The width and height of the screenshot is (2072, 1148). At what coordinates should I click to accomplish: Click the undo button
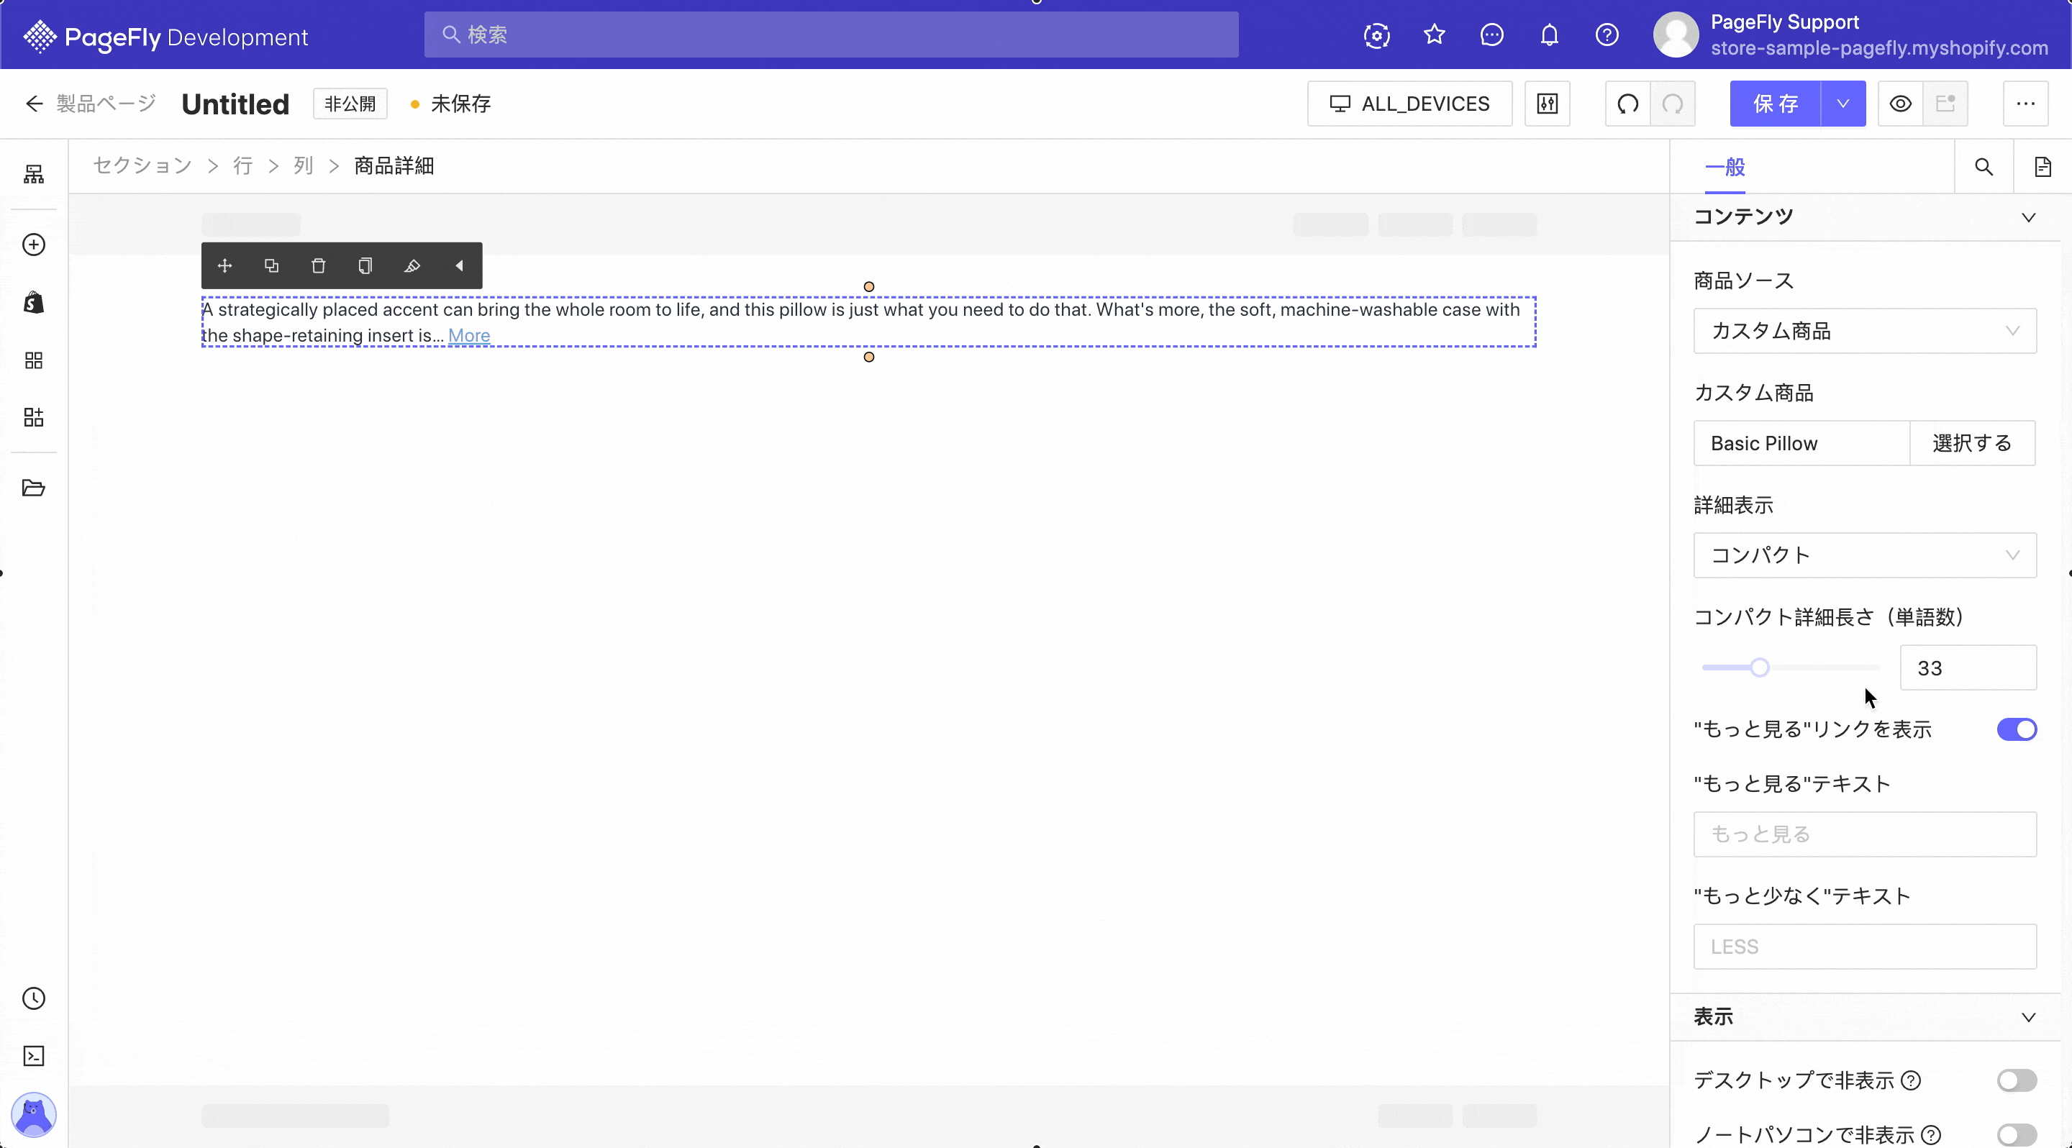(1628, 104)
